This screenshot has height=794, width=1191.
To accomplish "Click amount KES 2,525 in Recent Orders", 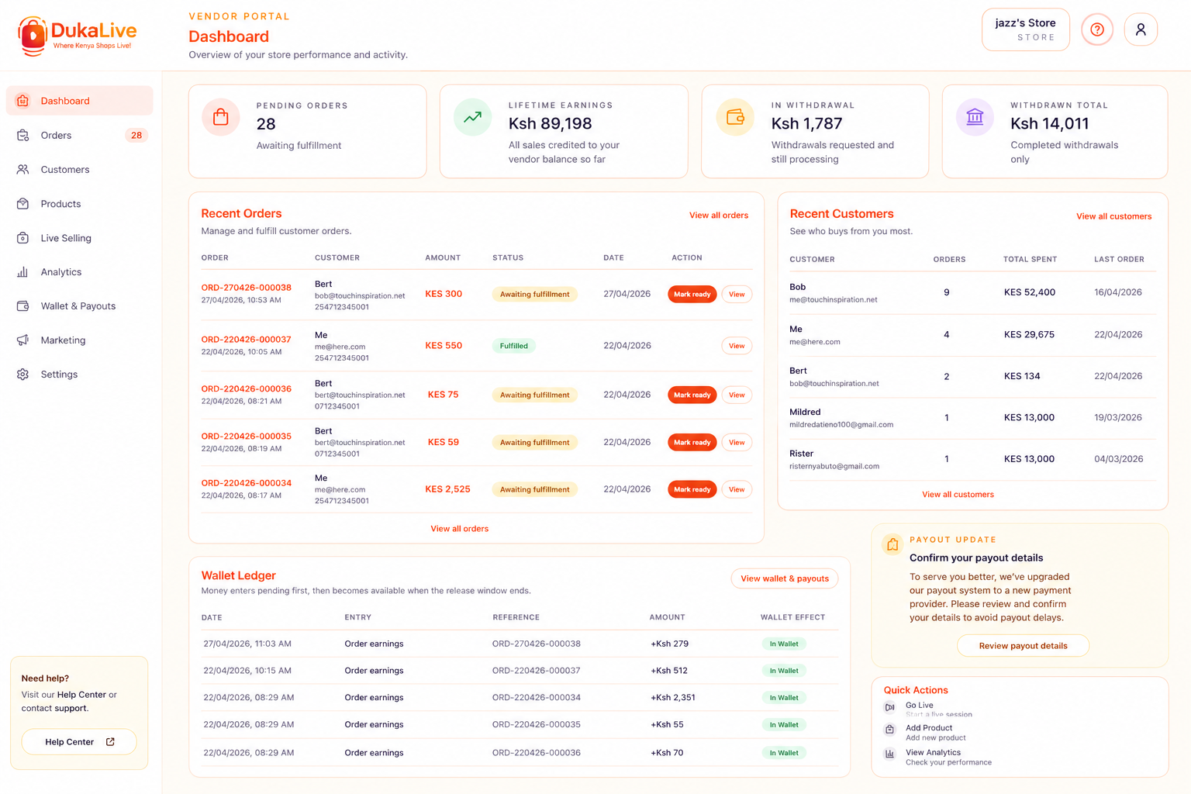I will [447, 489].
